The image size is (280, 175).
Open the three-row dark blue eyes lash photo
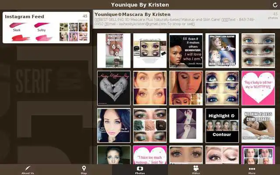[222, 88]
